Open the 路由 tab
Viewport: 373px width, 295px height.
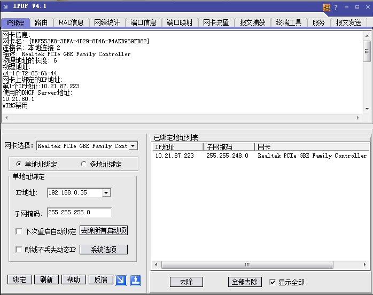tap(41, 22)
